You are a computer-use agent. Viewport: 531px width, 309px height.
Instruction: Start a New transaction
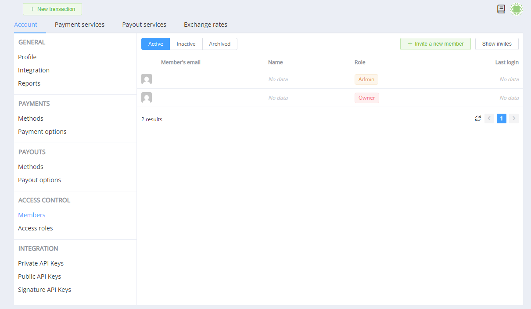click(x=52, y=9)
